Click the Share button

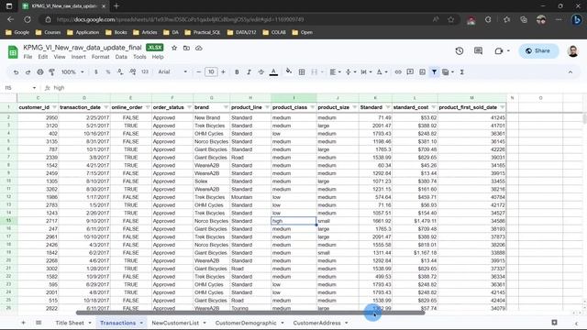(538, 51)
